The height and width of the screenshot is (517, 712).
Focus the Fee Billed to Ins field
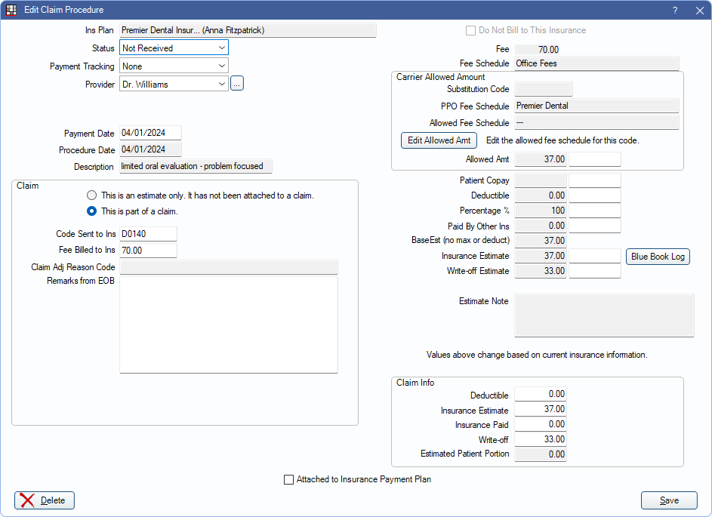[148, 251]
